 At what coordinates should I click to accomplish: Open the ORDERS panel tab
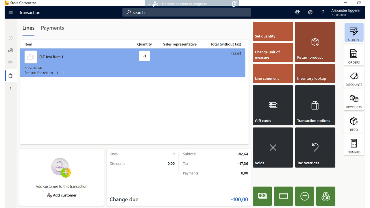354,55
